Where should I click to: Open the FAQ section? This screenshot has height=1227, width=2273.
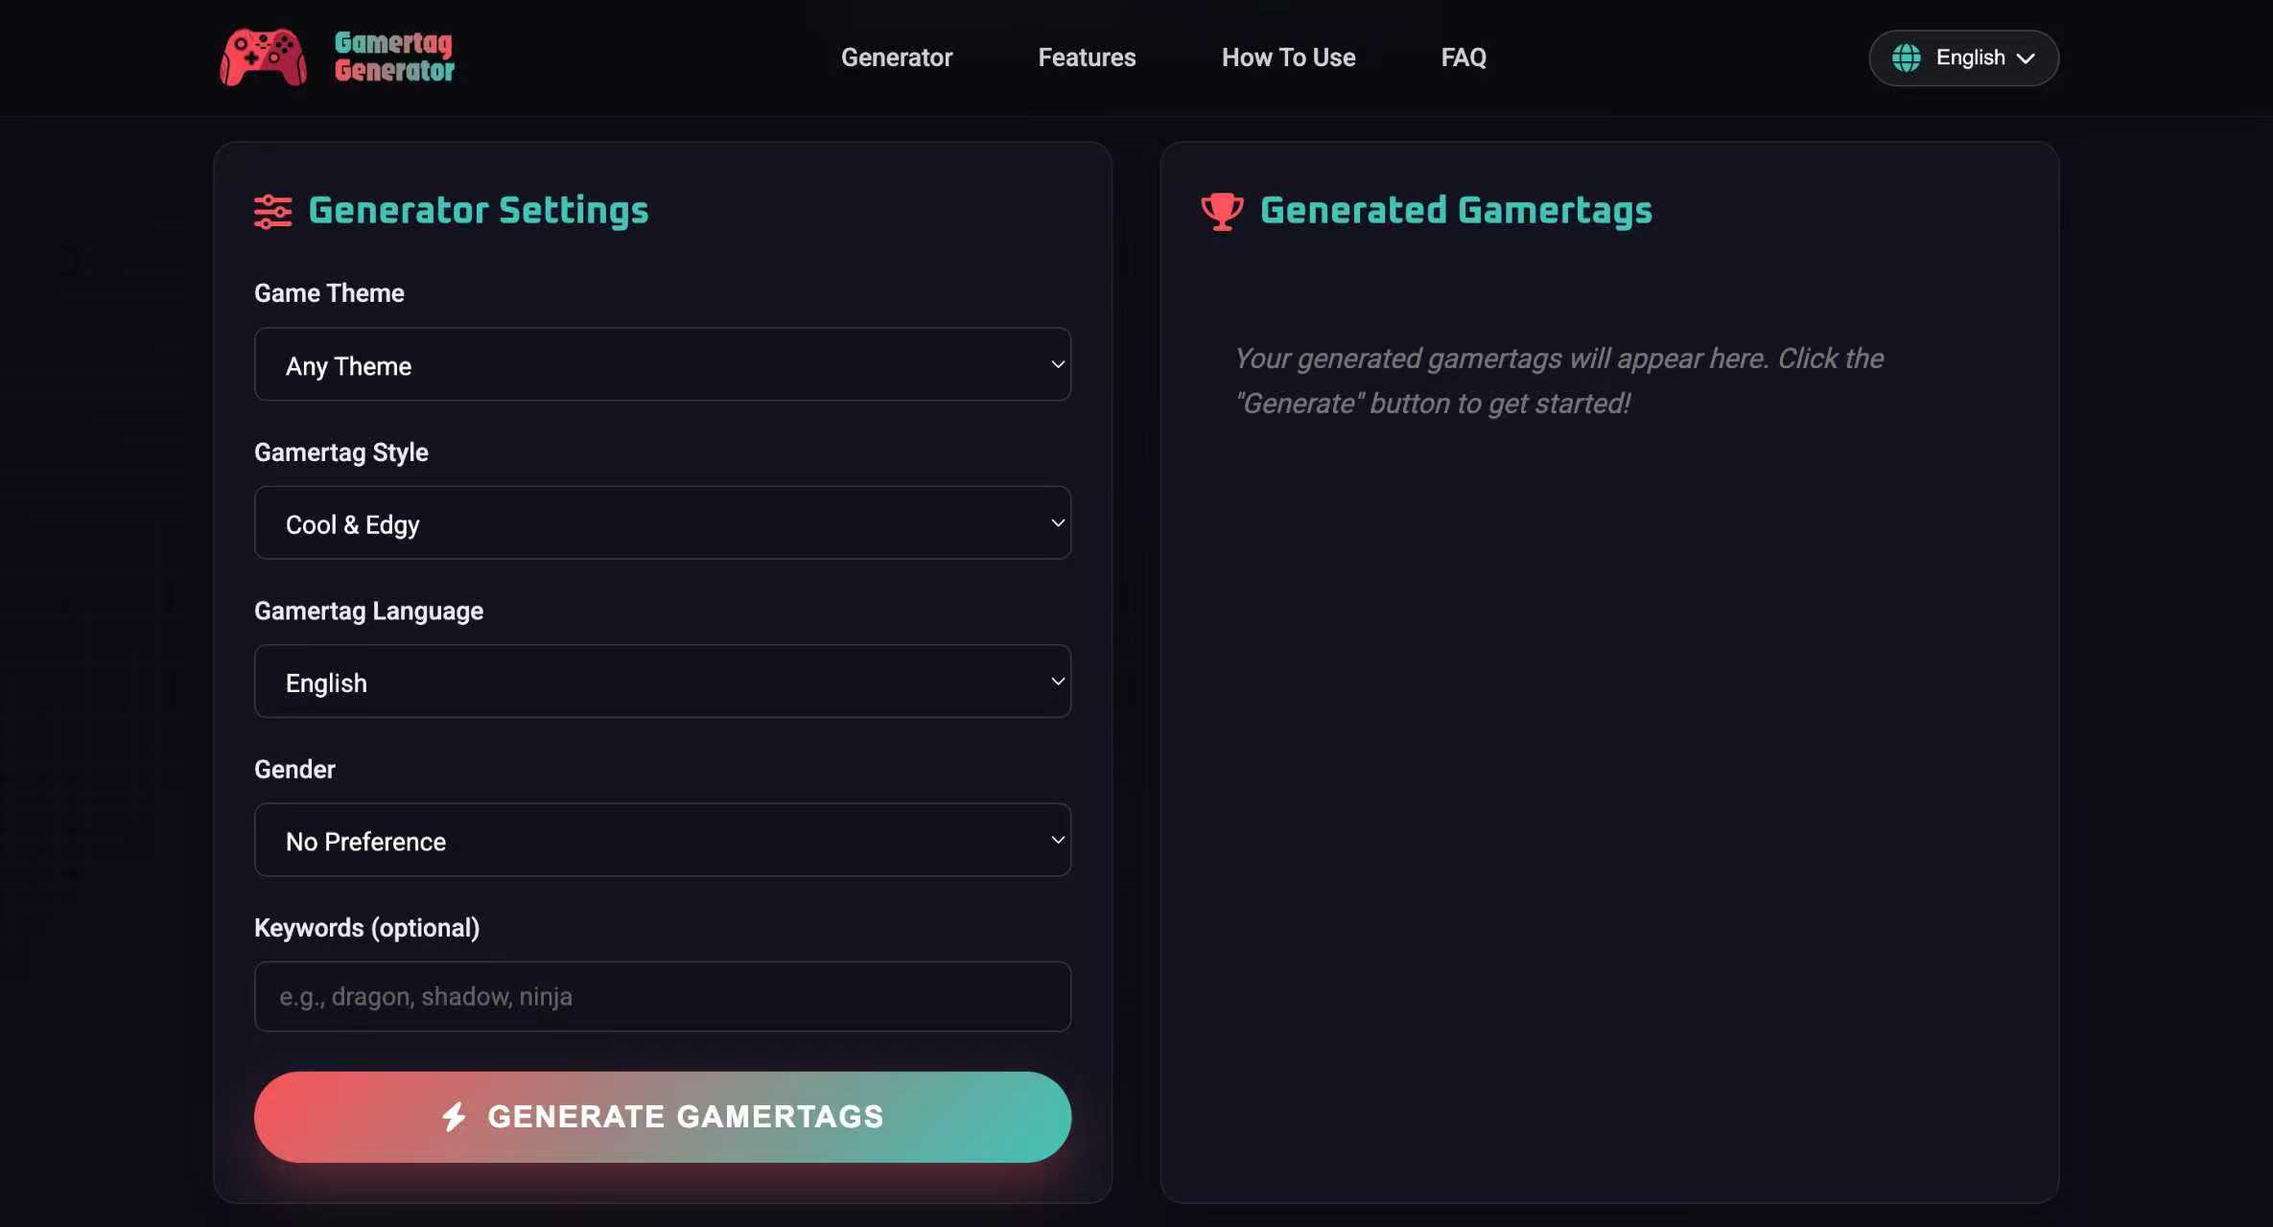click(x=1464, y=58)
